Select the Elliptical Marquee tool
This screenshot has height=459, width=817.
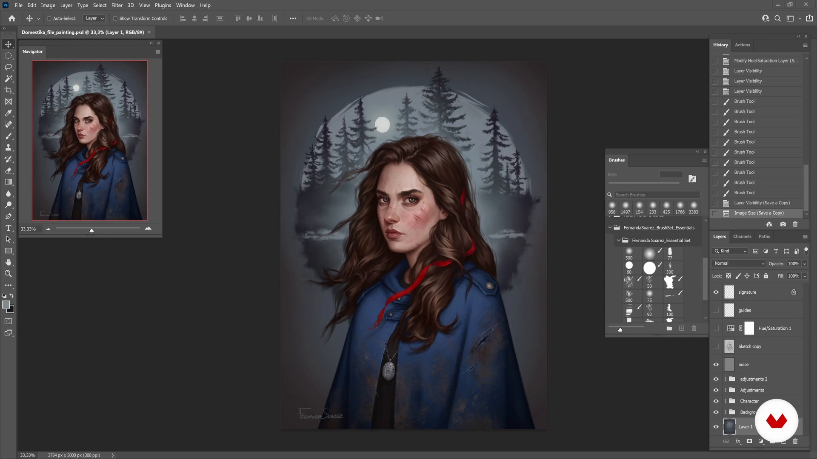(x=9, y=56)
